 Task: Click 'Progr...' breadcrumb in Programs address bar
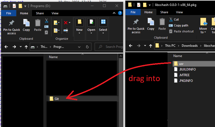pos(59,47)
